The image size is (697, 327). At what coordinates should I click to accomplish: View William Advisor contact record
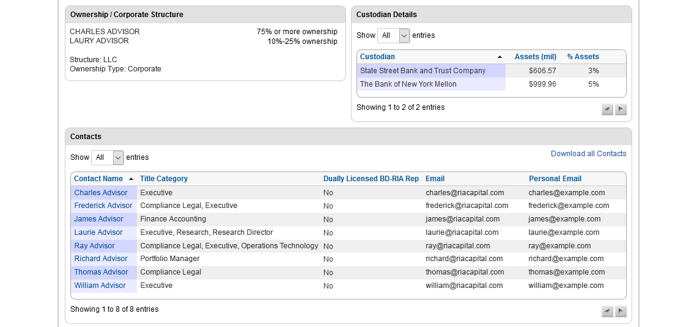100,286
